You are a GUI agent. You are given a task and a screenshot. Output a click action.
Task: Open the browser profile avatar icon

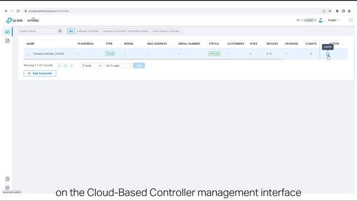(349, 11)
